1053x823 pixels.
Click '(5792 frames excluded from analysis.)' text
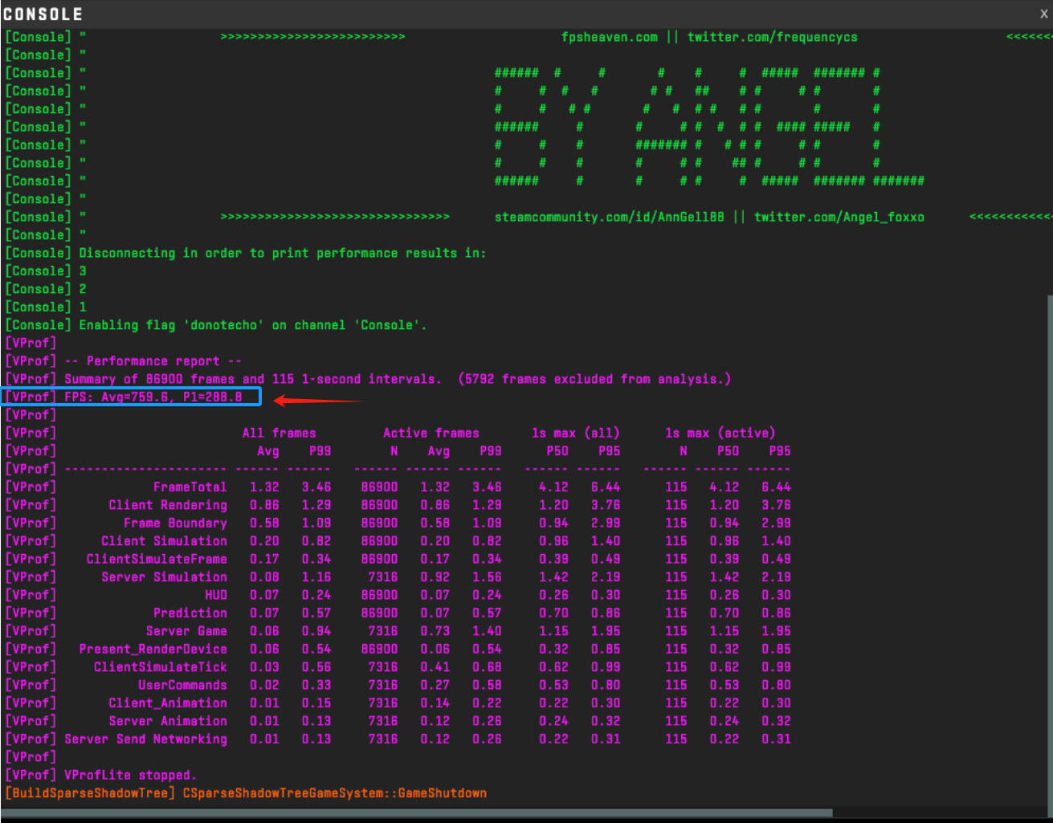pyautogui.click(x=594, y=379)
